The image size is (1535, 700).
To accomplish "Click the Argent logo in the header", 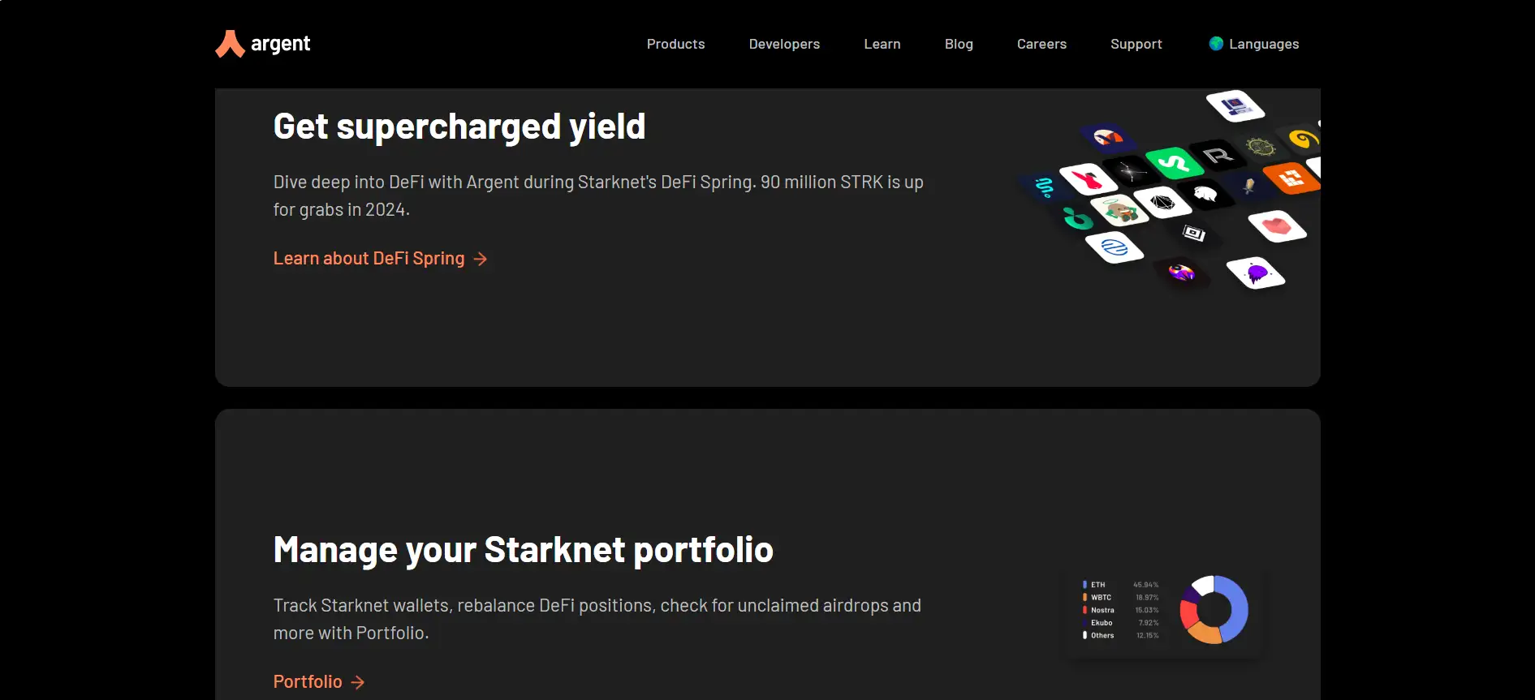I will (x=263, y=44).
